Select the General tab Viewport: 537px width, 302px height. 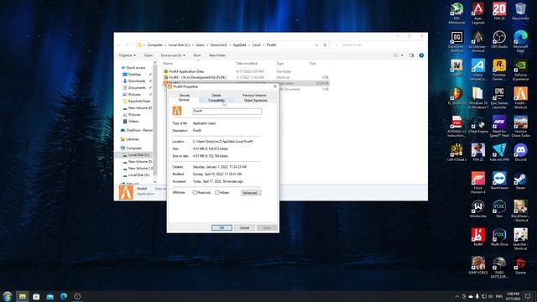184,100
